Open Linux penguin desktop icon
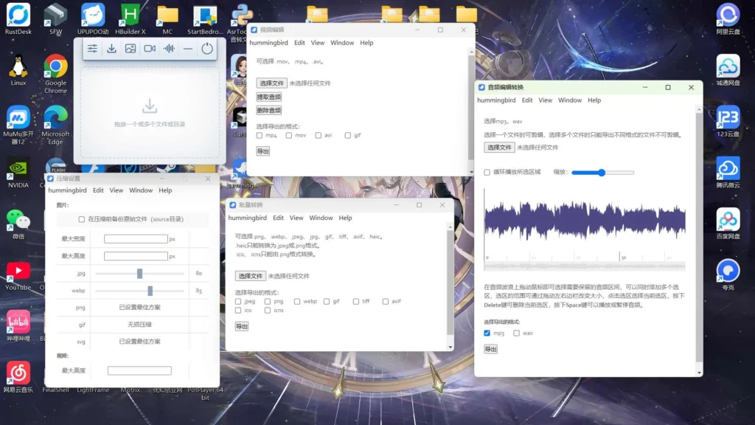The width and height of the screenshot is (755, 425). 18,70
